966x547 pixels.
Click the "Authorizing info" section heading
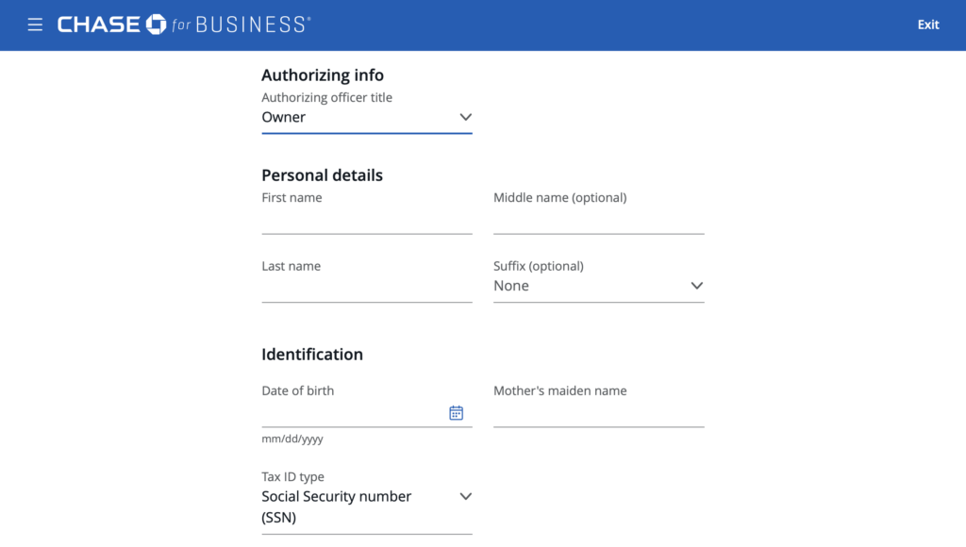pyautogui.click(x=323, y=75)
